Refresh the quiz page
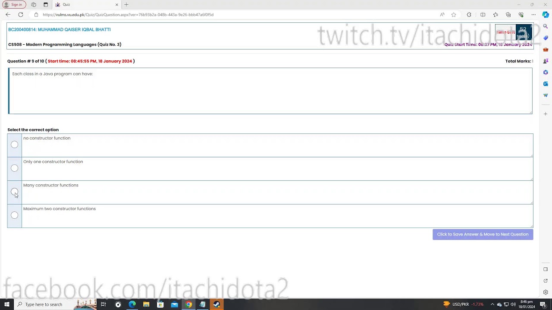This screenshot has height=310, width=552. (20, 15)
